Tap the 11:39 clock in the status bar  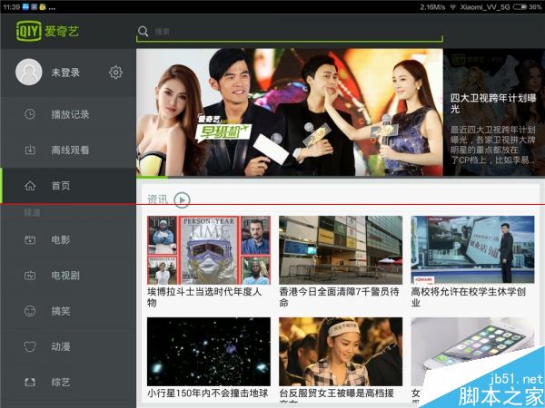click(11, 7)
